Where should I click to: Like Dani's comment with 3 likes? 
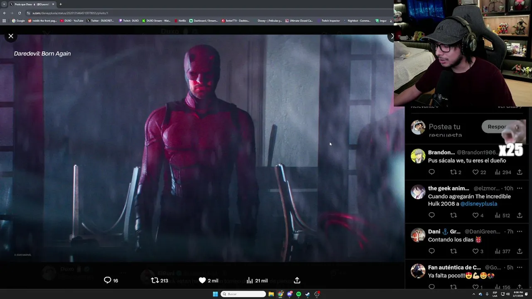tap(478, 251)
